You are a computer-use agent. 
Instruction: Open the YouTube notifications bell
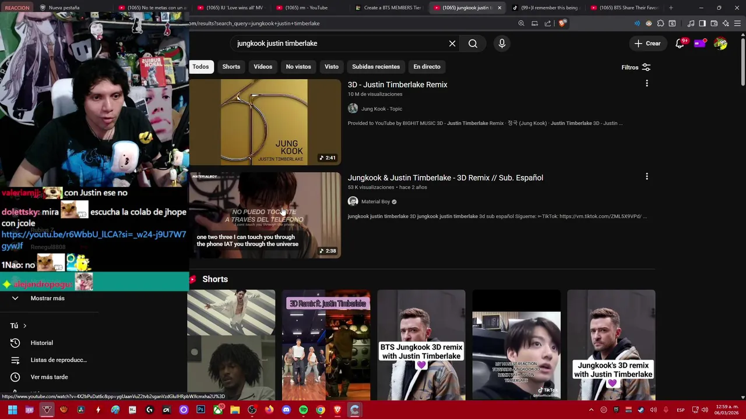click(x=680, y=44)
